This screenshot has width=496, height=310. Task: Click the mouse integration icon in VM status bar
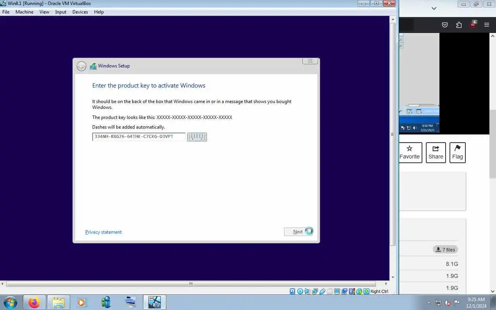click(359, 291)
